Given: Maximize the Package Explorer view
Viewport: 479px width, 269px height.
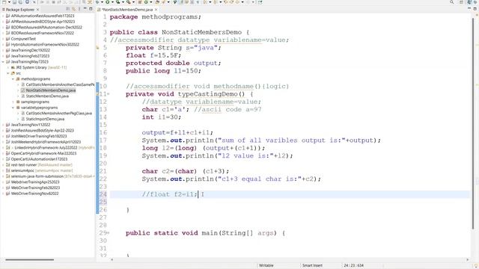Looking at the screenshot, I should point(91,9).
